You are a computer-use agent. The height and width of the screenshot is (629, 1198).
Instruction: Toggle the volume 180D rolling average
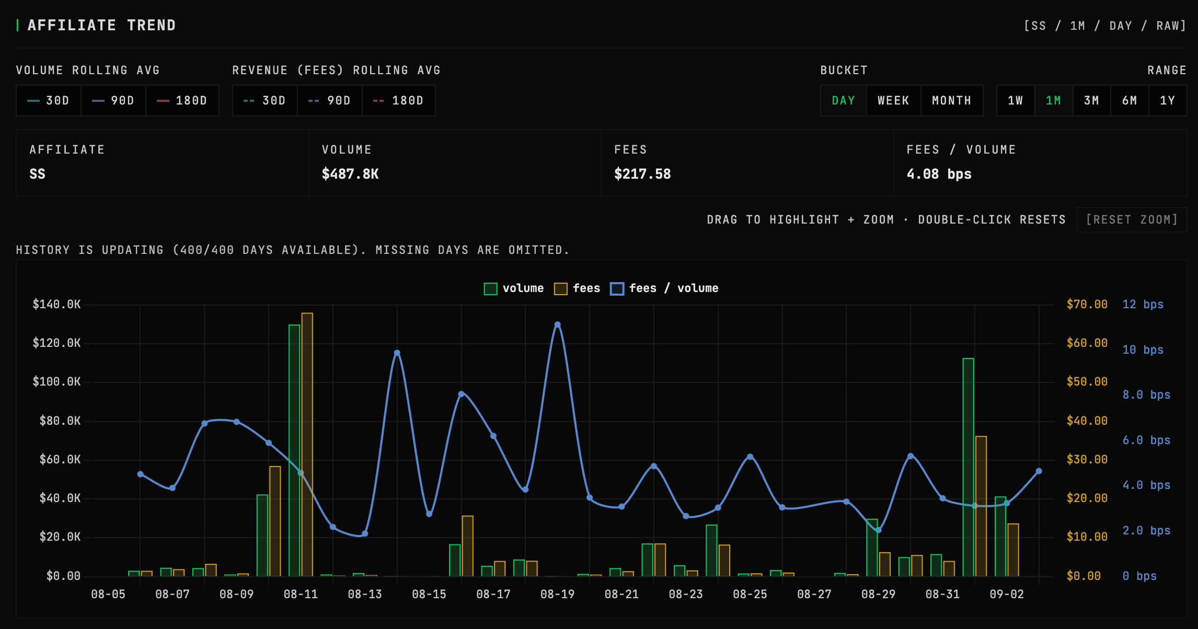(x=182, y=100)
